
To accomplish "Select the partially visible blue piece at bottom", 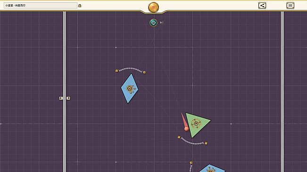I will point(212,168).
